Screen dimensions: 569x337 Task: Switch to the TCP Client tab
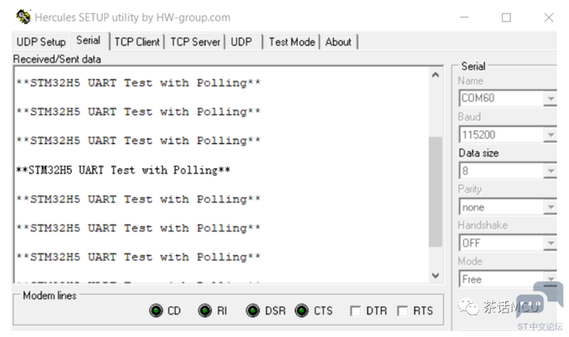(x=137, y=42)
